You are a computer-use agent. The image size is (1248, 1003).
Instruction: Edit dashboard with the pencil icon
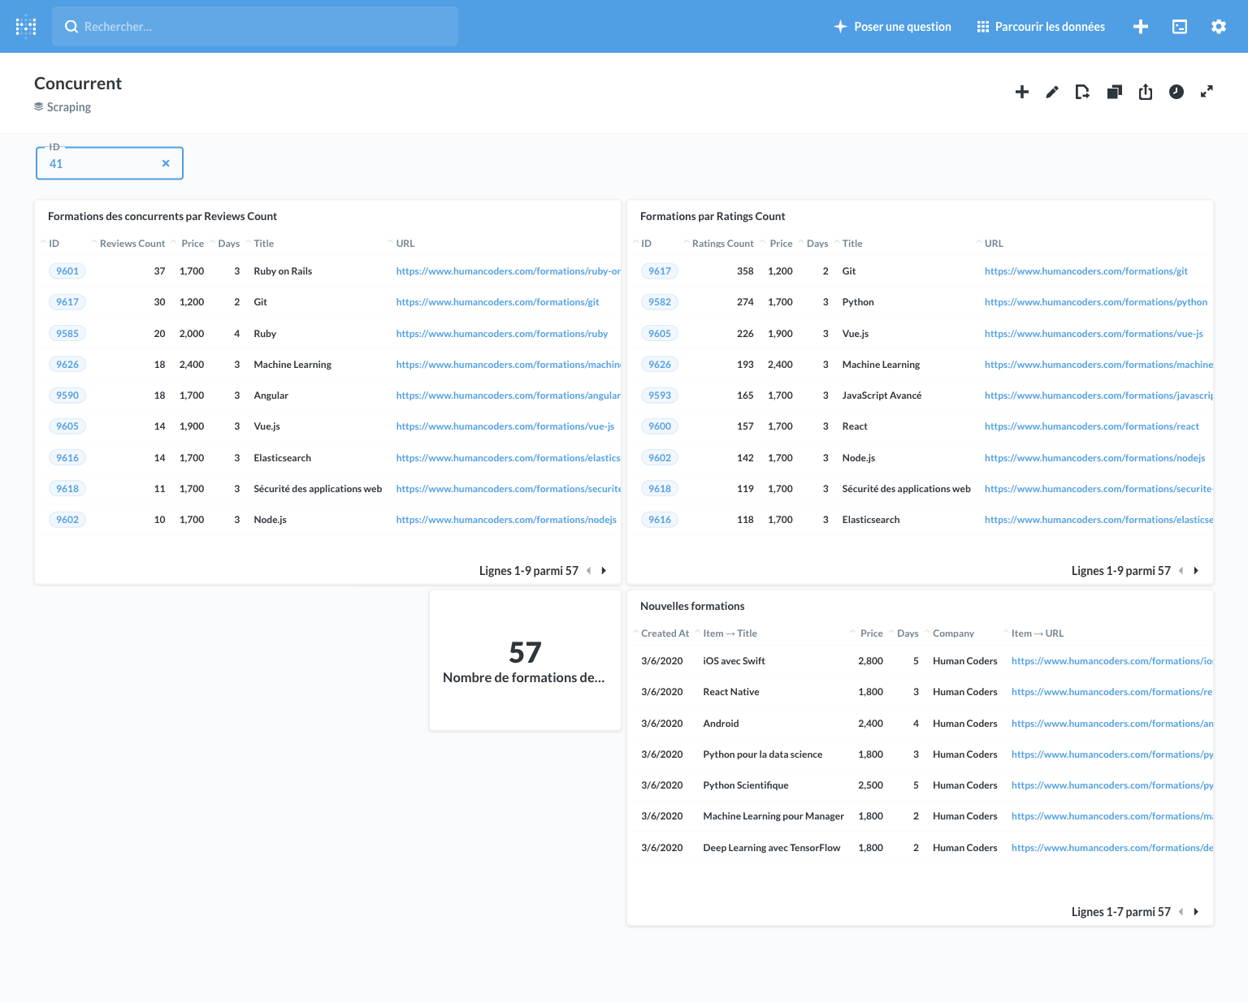click(x=1052, y=92)
